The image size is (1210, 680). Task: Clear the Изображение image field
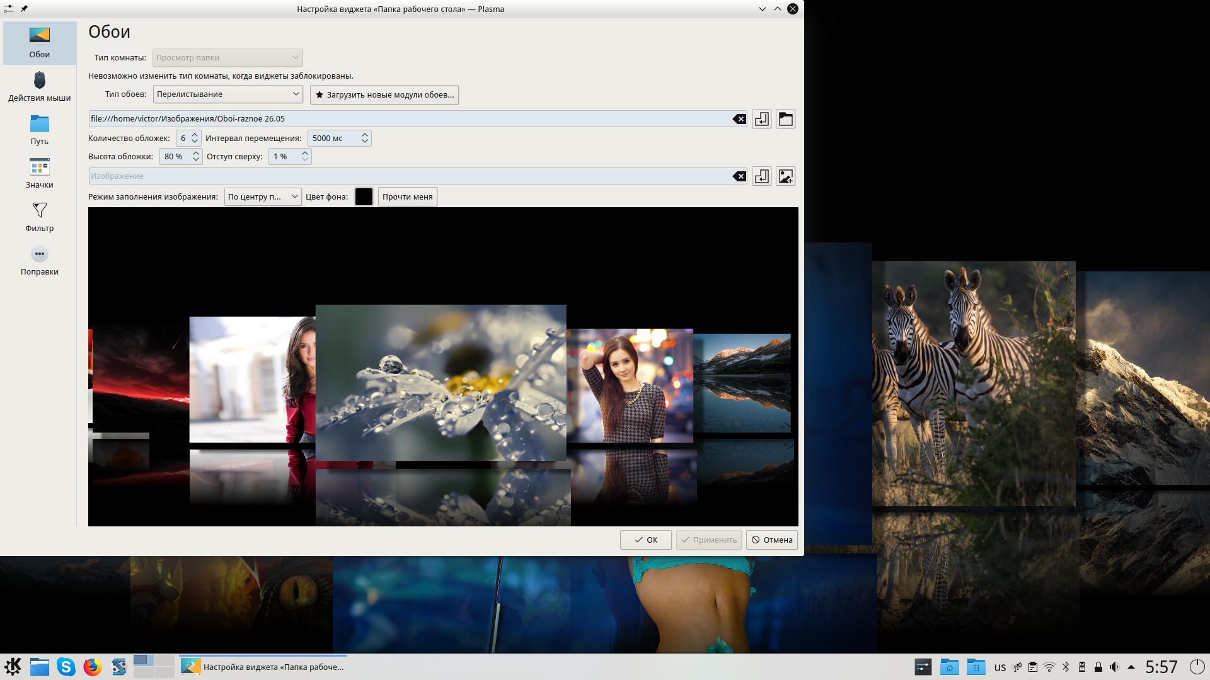tap(739, 176)
